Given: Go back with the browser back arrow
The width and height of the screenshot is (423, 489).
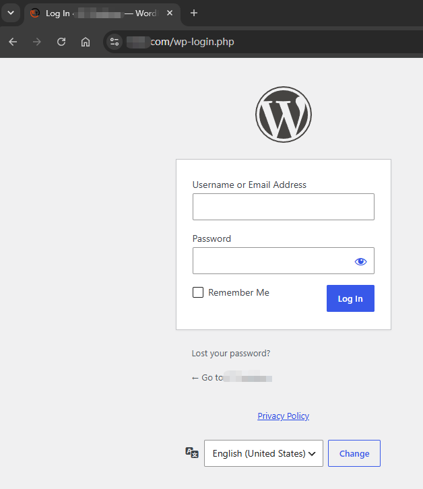Looking at the screenshot, I should click(13, 42).
